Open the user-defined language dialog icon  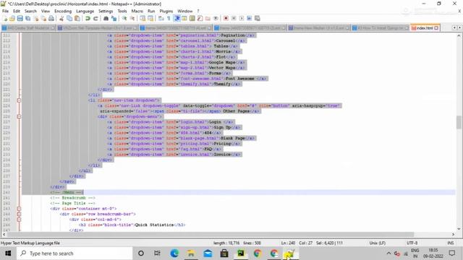184,19
